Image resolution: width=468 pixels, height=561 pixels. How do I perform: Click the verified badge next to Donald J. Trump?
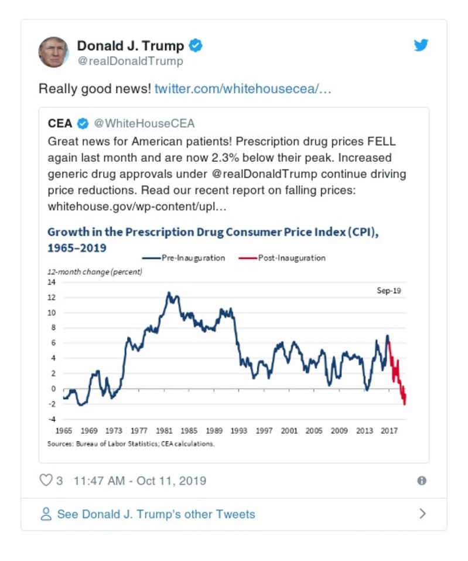tap(196, 44)
